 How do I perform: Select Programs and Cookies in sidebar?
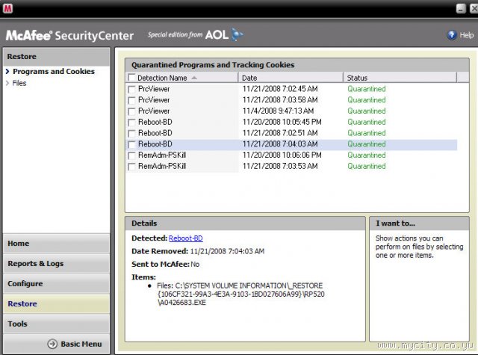click(54, 71)
